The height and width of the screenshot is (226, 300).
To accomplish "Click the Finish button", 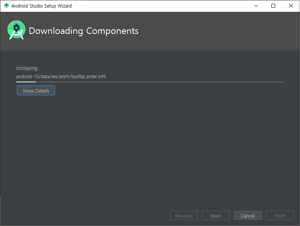I will tap(280, 215).
